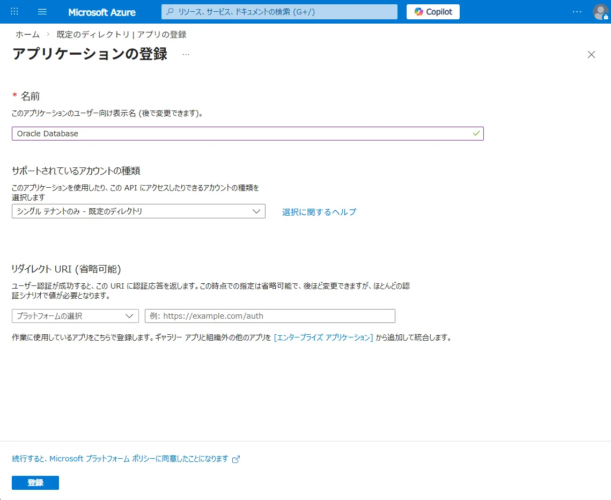Viewport: 611px width, 500px height.
Task: Open the supported account types dropdown
Action: pos(138,211)
